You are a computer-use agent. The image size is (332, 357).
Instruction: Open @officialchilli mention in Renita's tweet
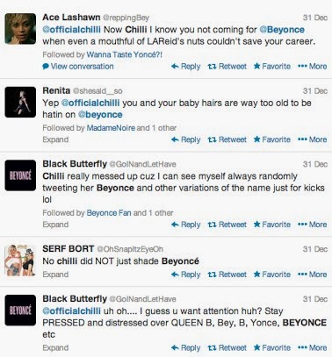tap(90, 103)
